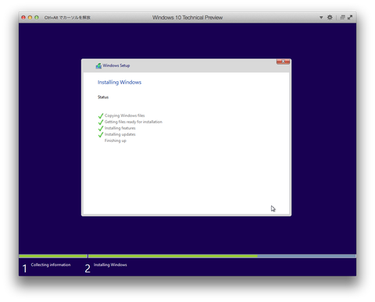Click the Status label
Viewport: 375px width, 302px height.
click(x=103, y=97)
